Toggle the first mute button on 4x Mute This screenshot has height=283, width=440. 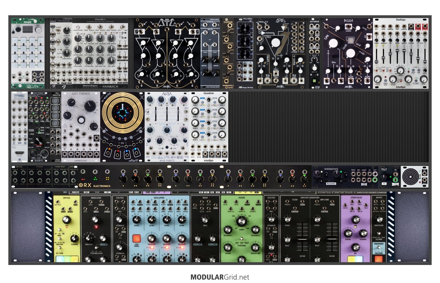tap(56, 101)
